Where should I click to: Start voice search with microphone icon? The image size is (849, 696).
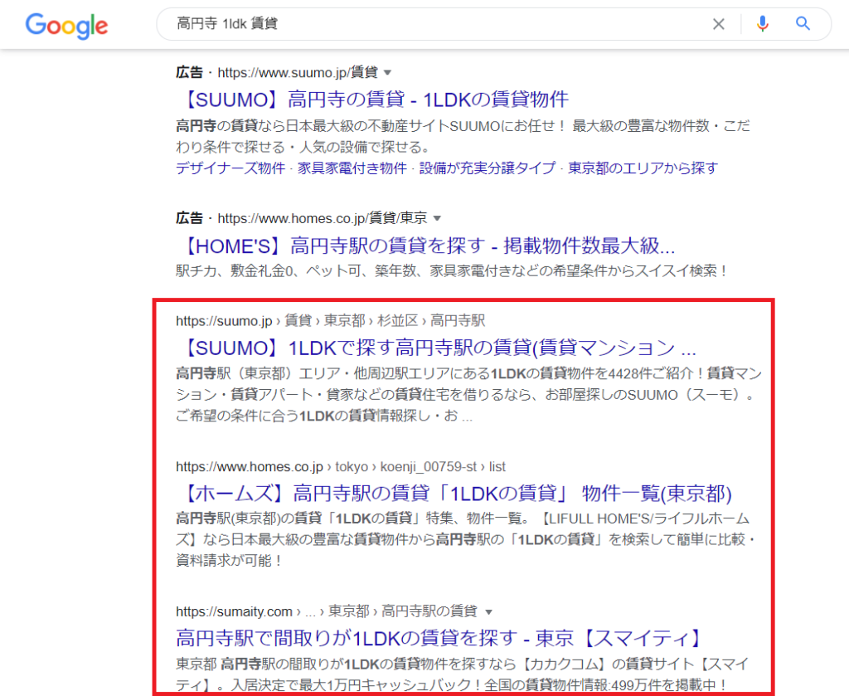coord(763,24)
